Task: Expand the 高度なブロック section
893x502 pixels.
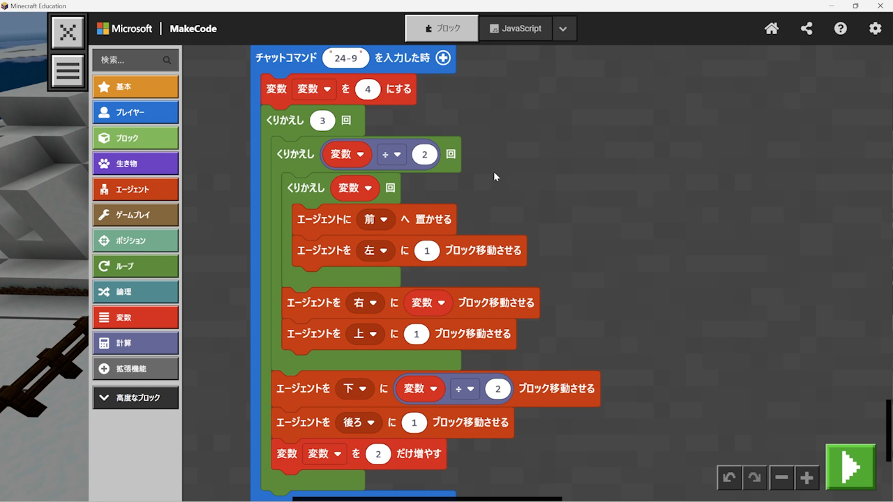Action: 135,397
